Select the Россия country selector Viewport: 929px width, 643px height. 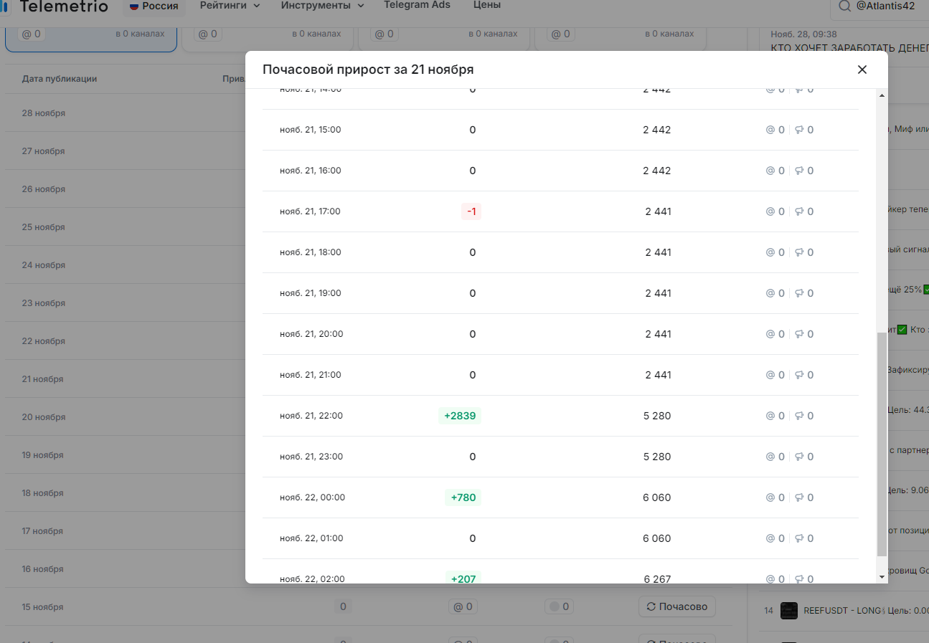[154, 6]
